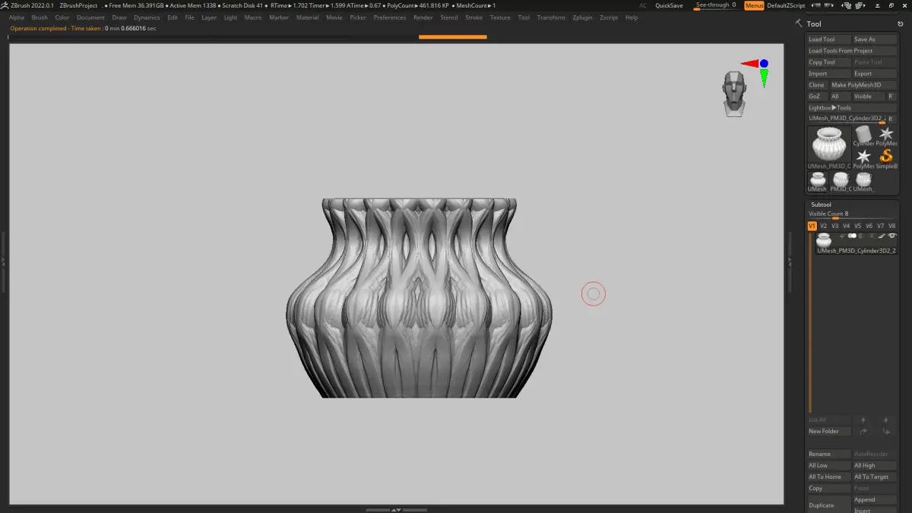This screenshot has height=513, width=912.
Task: Click the Load Tool button
Action: (x=829, y=40)
